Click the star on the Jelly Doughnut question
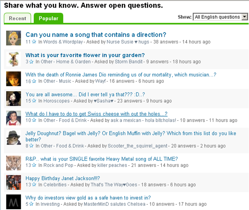 click(31, 146)
